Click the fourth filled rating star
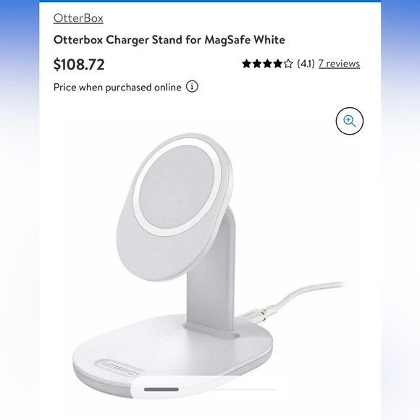 pyautogui.click(x=278, y=64)
